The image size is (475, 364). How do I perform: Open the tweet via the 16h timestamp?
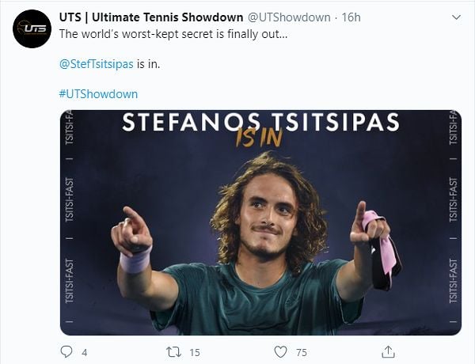(x=351, y=17)
